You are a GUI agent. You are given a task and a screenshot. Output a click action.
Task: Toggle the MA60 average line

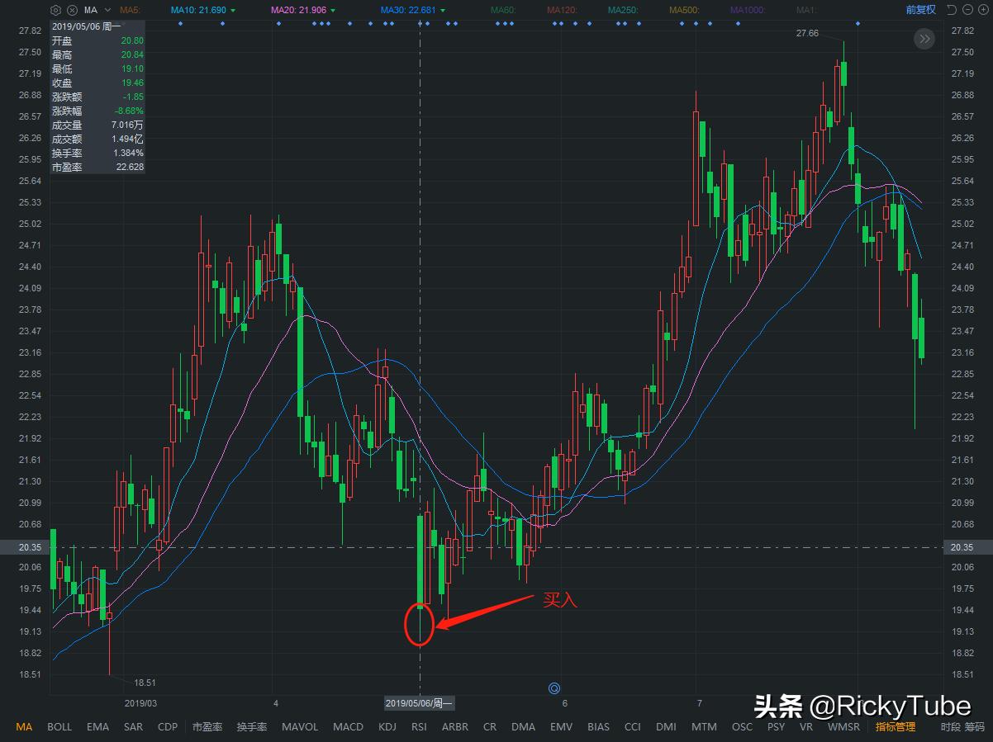(503, 10)
